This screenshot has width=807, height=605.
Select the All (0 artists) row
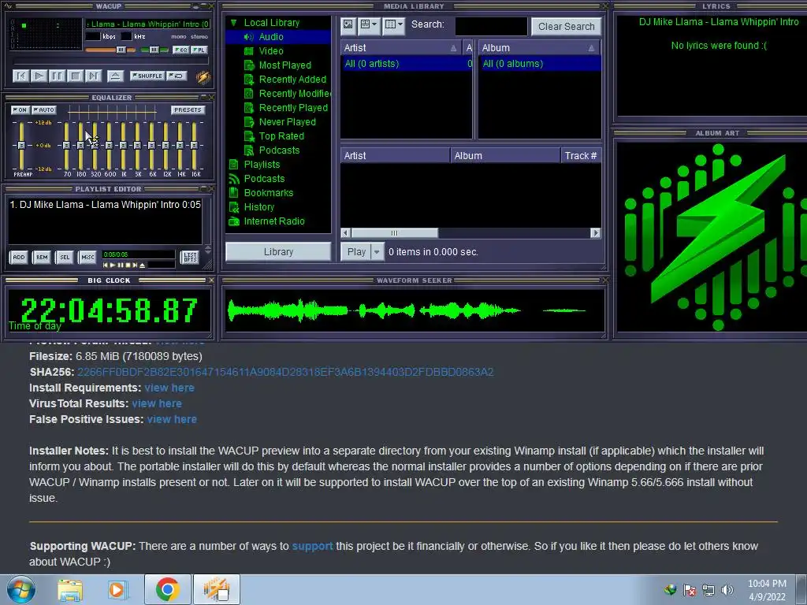click(406, 64)
